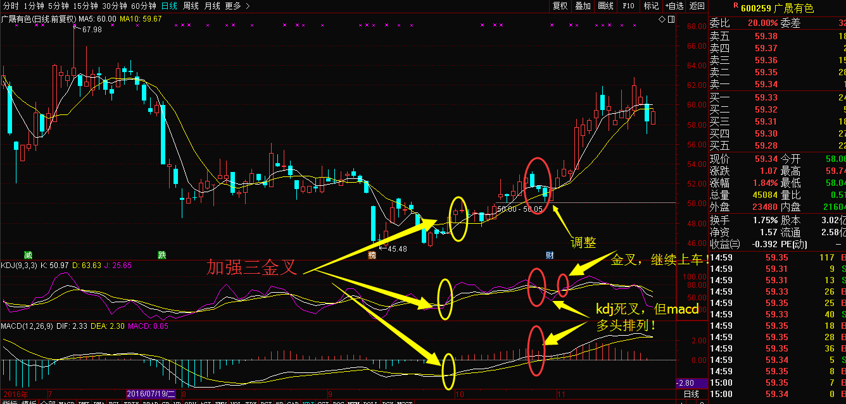Click the 跌 marker icon on chart

tap(162, 254)
